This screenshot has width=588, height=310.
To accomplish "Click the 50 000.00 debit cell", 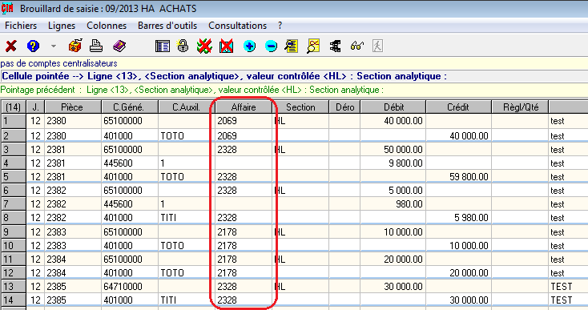I will 393,149.
